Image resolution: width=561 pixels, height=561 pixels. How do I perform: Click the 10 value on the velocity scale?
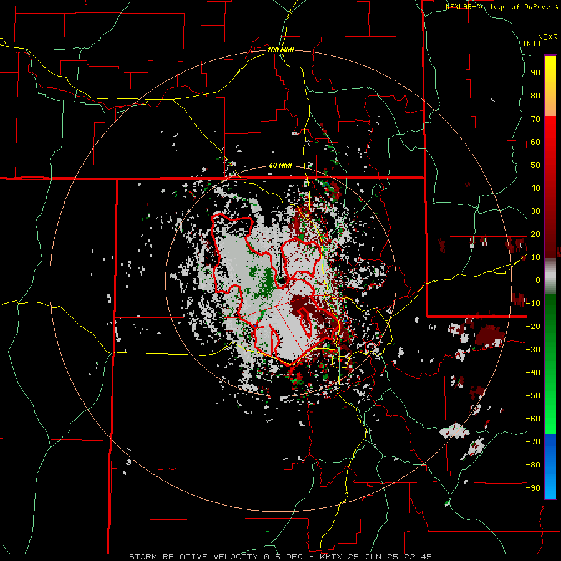tap(535, 257)
